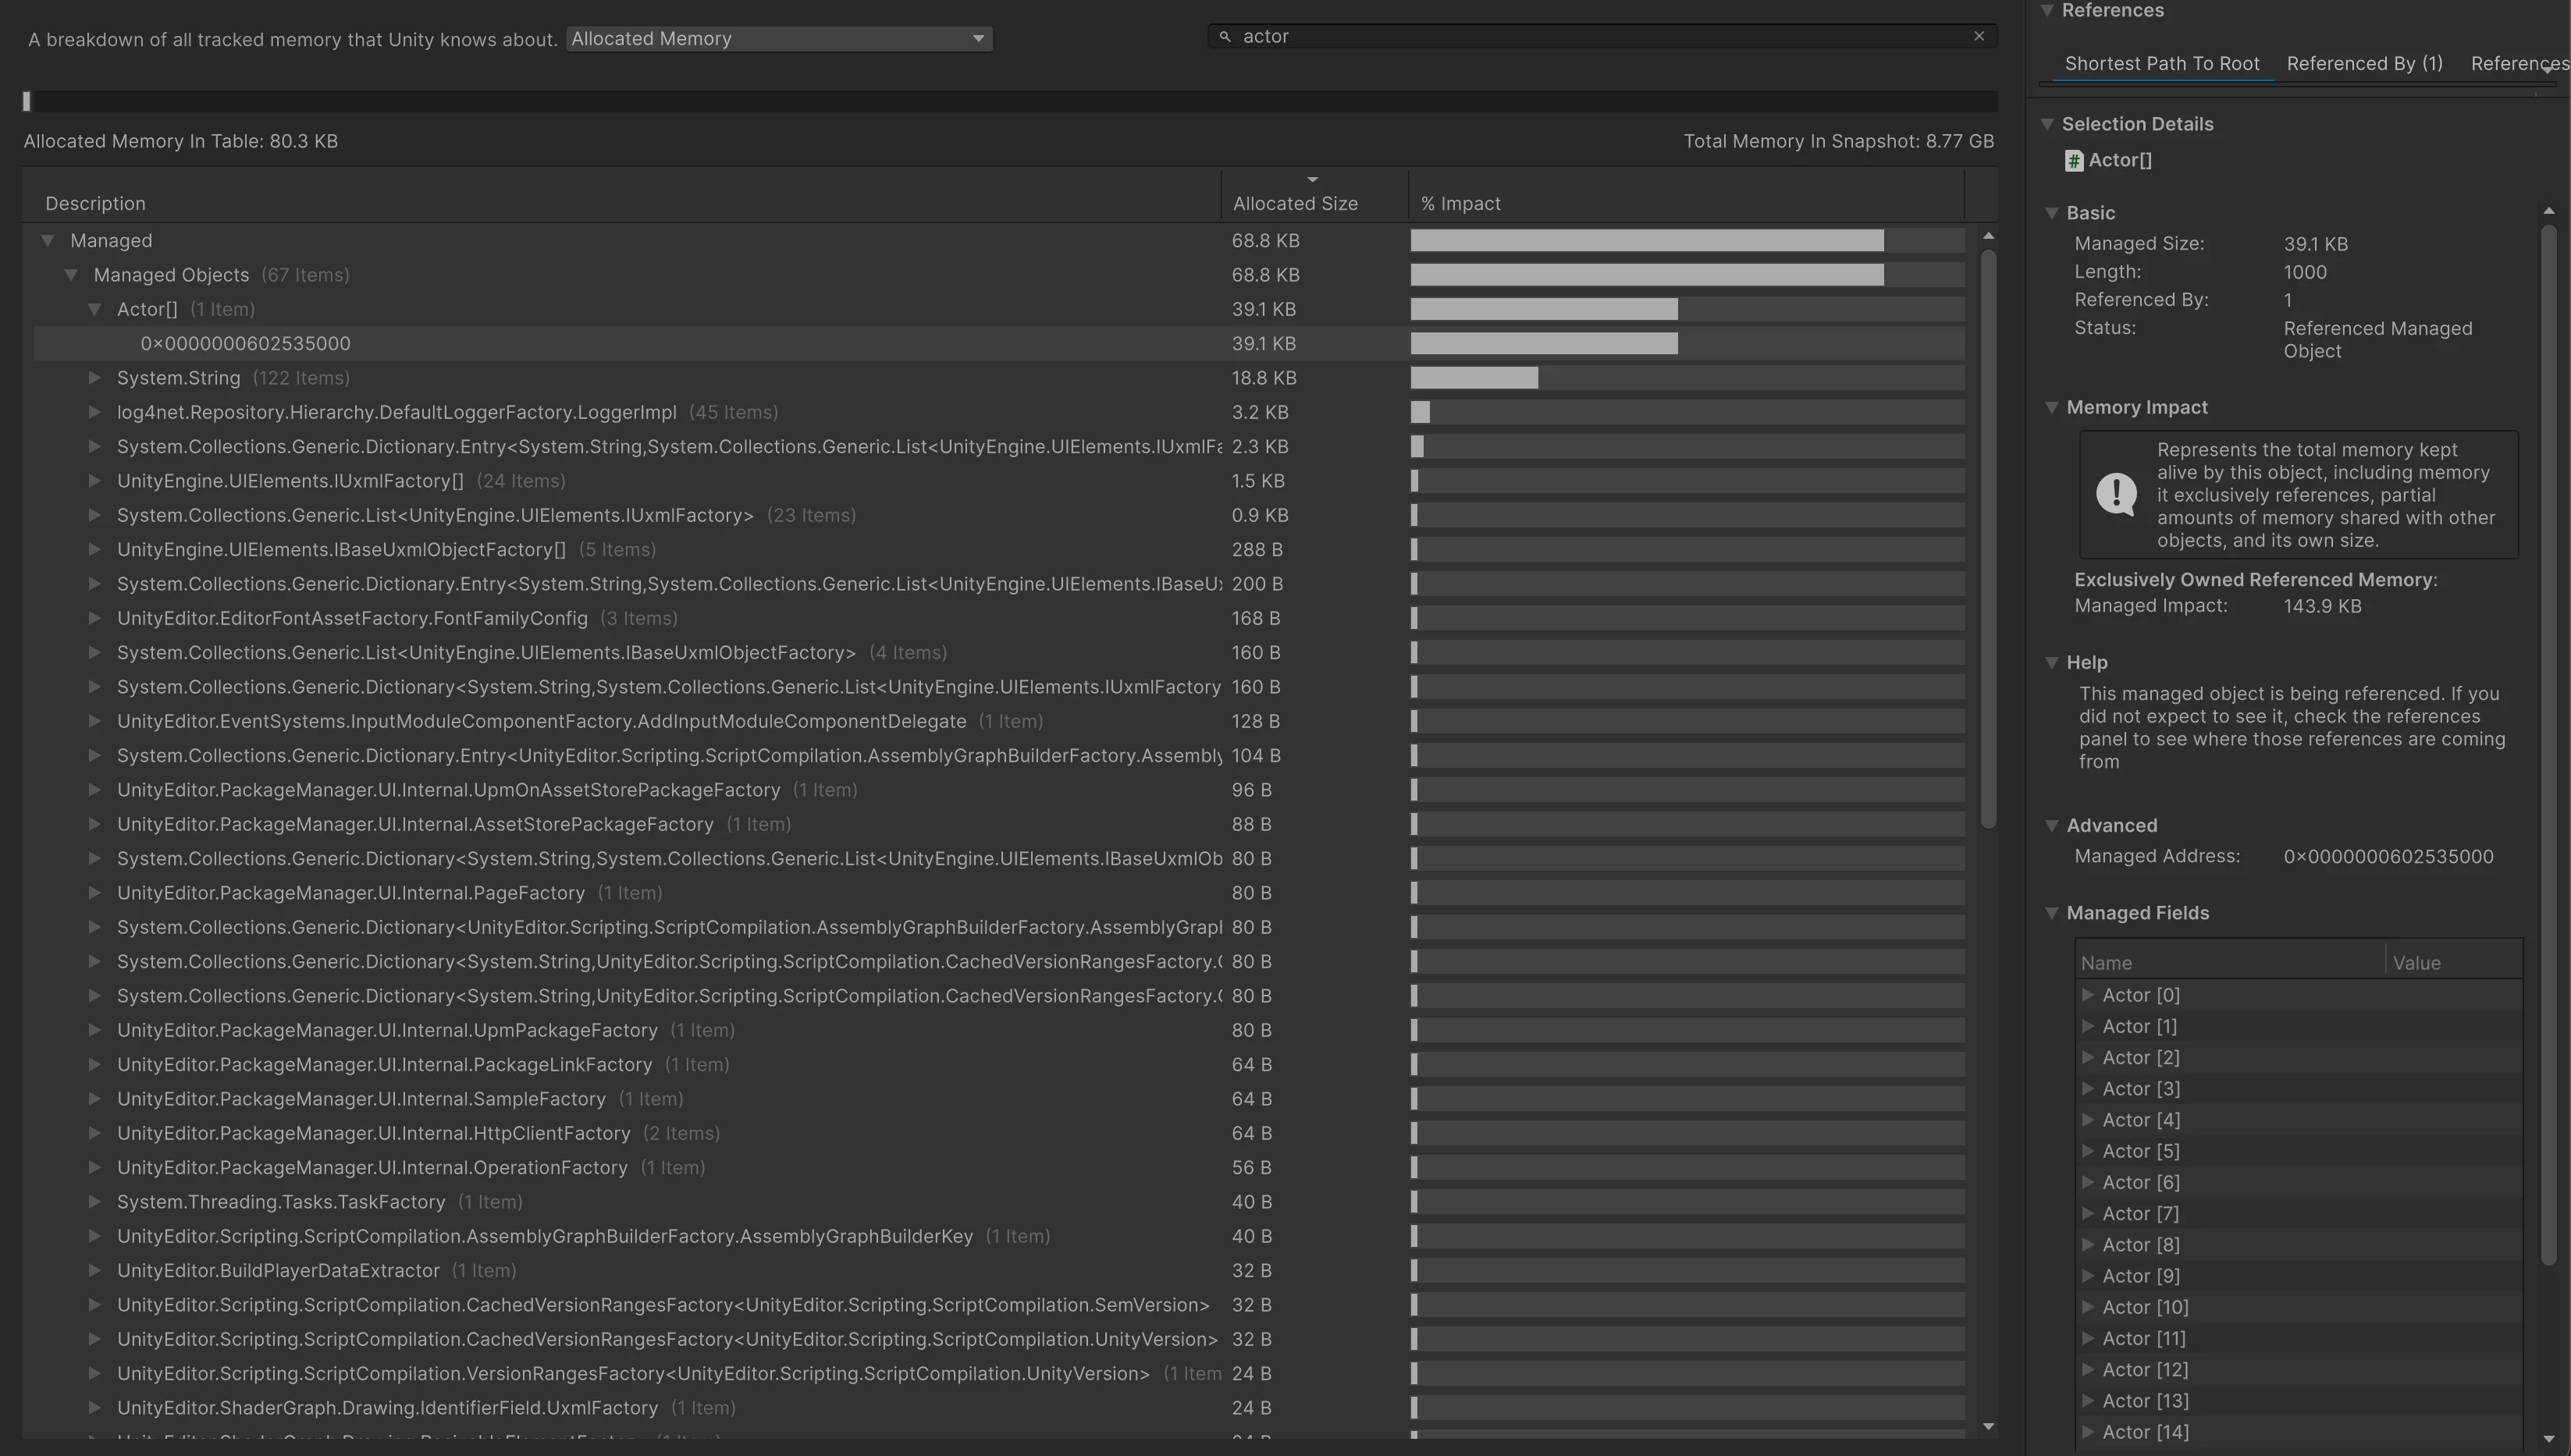Image resolution: width=2571 pixels, height=1456 pixels.
Task: Expand System.Threading.Tasks.TaskFactory row
Action: [94, 1202]
